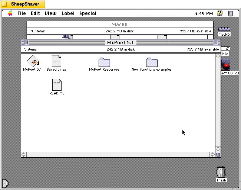The width and height of the screenshot is (241, 190).
Task: Click the SheepShaver window title tab
Action: point(23,4)
